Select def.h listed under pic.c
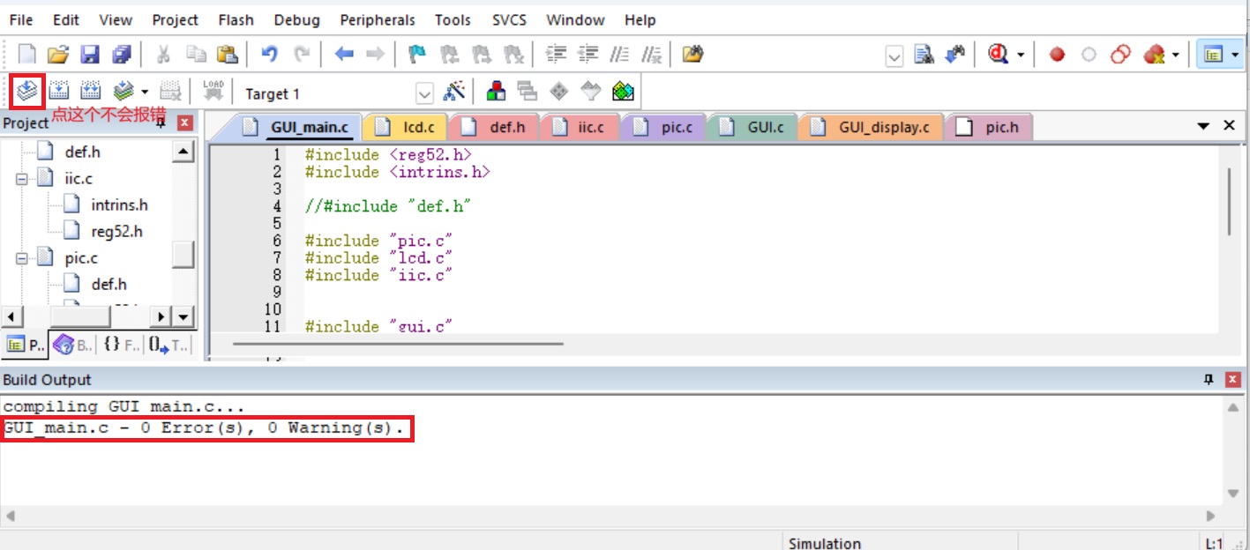Screen dimensions: 1250x550 (x=109, y=284)
